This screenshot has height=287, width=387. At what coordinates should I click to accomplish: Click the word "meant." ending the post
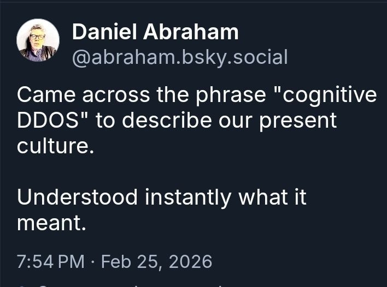(51, 223)
